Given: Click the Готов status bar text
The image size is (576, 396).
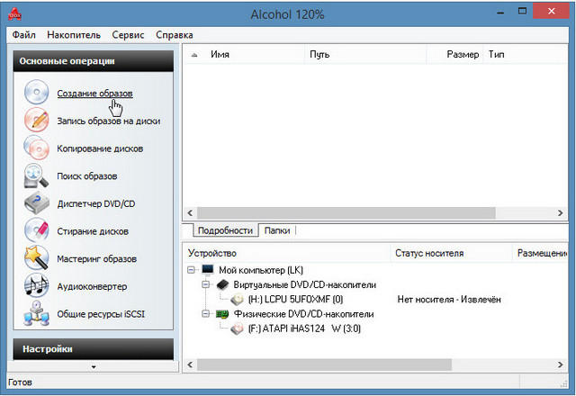Looking at the screenshot, I should tap(20, 382).
